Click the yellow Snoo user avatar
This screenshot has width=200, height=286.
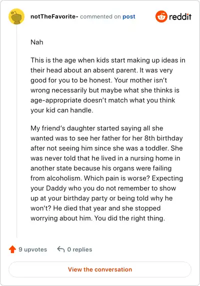point(16,16)
